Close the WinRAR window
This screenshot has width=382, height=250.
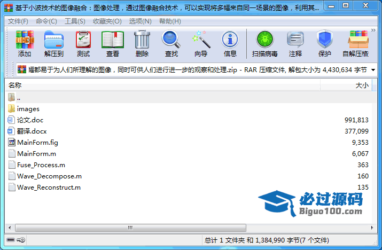365,6
